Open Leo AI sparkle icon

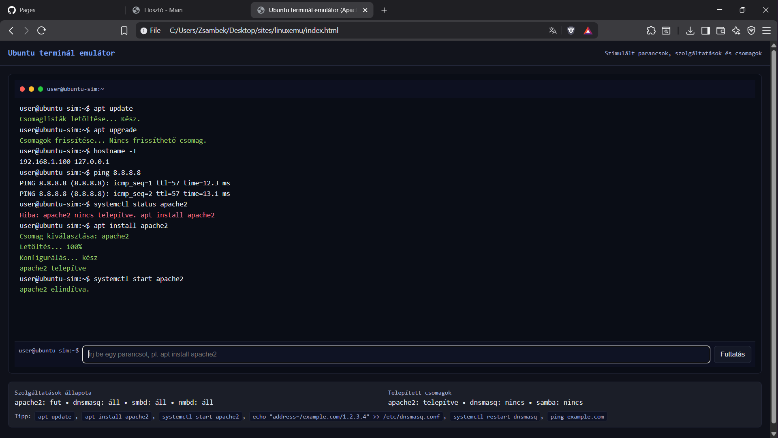coord(736,30)
